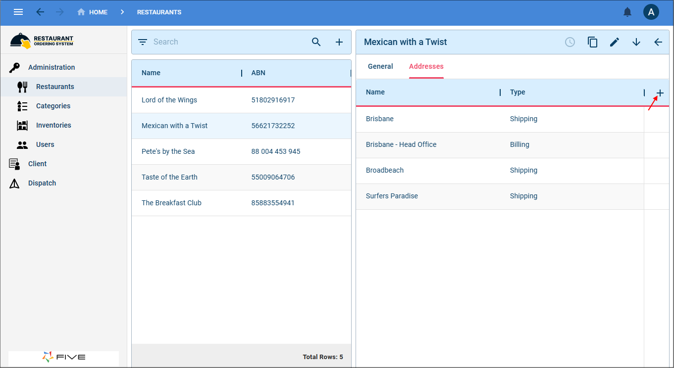The image size is (674, 368).
Task: Sort addresses by Type column
Action: coord(518,92)
